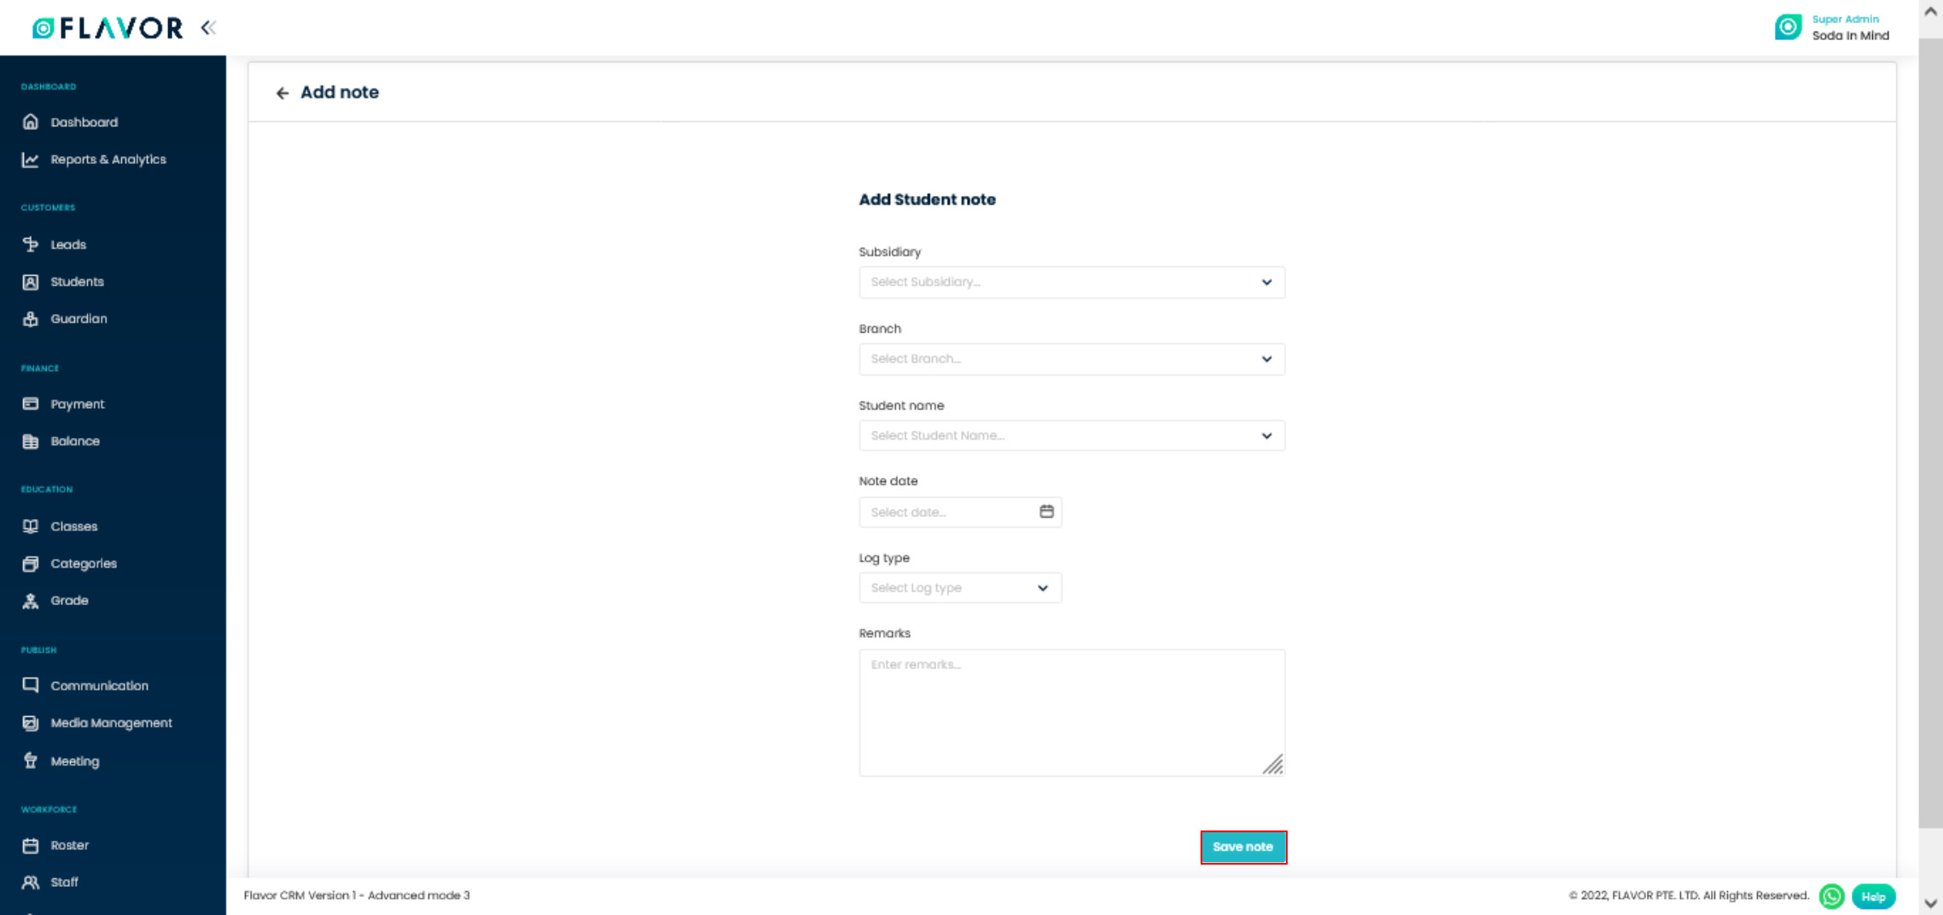This screenshot has height=915, width=1943.
Task: Click the Save note button
Action: pos(1243,847)
